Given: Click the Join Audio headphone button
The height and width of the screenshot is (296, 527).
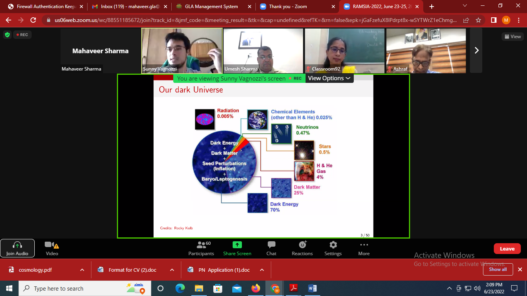Looking at the screenshot, I should click(17, 248).
